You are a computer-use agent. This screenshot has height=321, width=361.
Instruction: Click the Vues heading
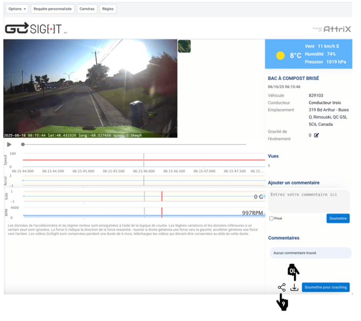click(x=273, y=156)
